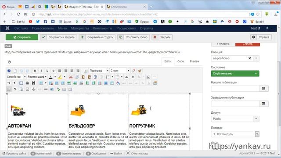Click Сохранить и закрыть button
The image size is (281, 158).
pos(58,37)
